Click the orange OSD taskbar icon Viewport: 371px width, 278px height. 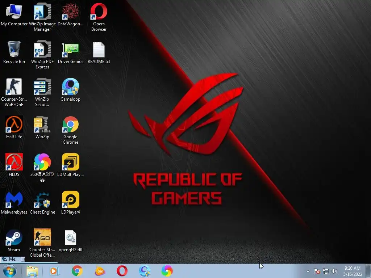pyautogui.click(x=100, y=271)
